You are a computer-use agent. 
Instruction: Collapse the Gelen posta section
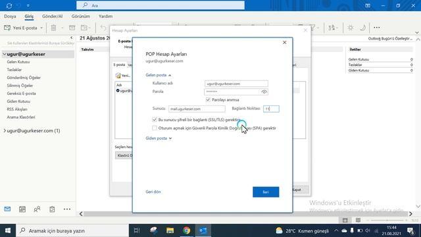point(159,75)
